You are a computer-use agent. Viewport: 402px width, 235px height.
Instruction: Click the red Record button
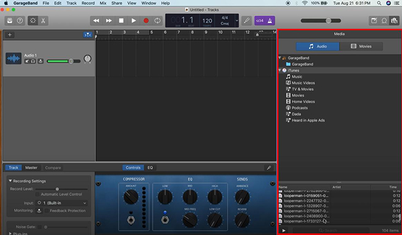pyautogui.click(x=146, y=21)
